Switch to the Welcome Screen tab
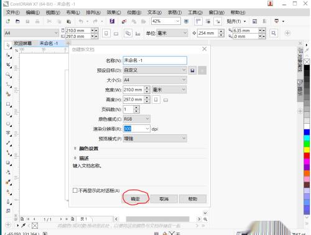 point(23,44)
